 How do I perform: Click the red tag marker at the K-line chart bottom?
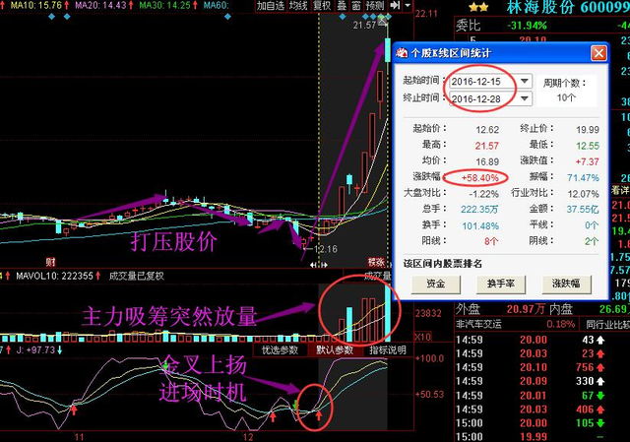click(376, 263)
